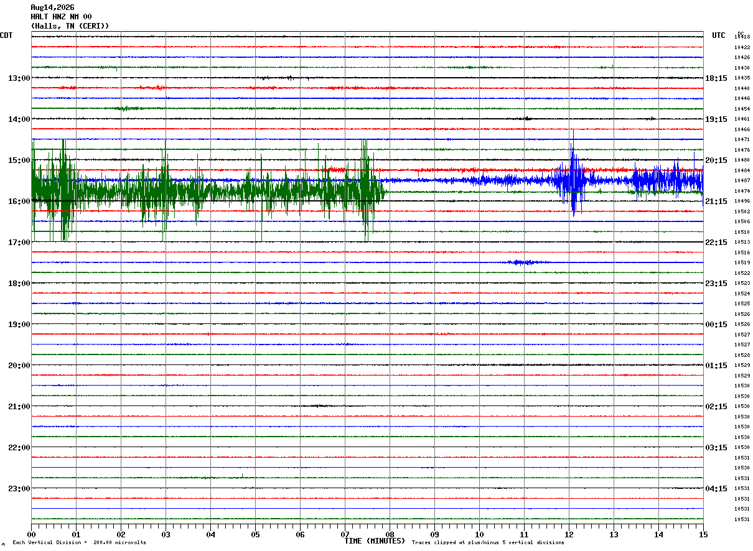Screen dimensions: 753x551
Task: Click the vertical division 200.00 microvolts note
Action: [x=79, y=542]
